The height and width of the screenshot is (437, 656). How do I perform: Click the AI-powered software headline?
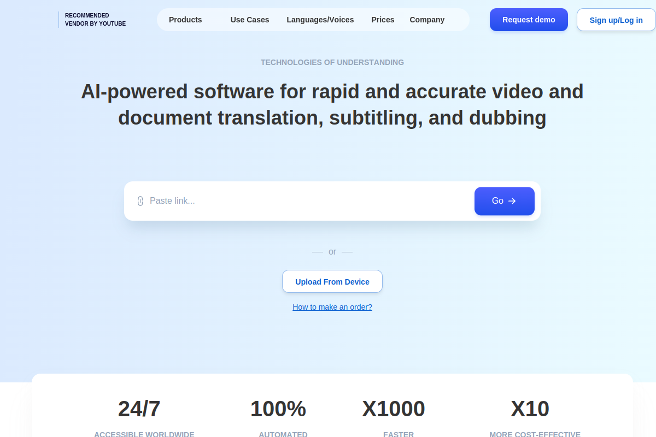click(332, 104)
